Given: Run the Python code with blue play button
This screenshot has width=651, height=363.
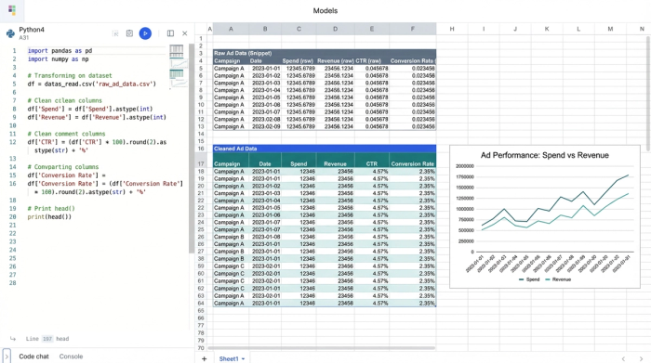Looking at the screenshot, I should tap(145, 33).
